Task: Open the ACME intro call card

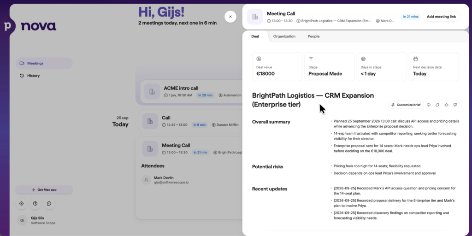Action: coord(191,92)
